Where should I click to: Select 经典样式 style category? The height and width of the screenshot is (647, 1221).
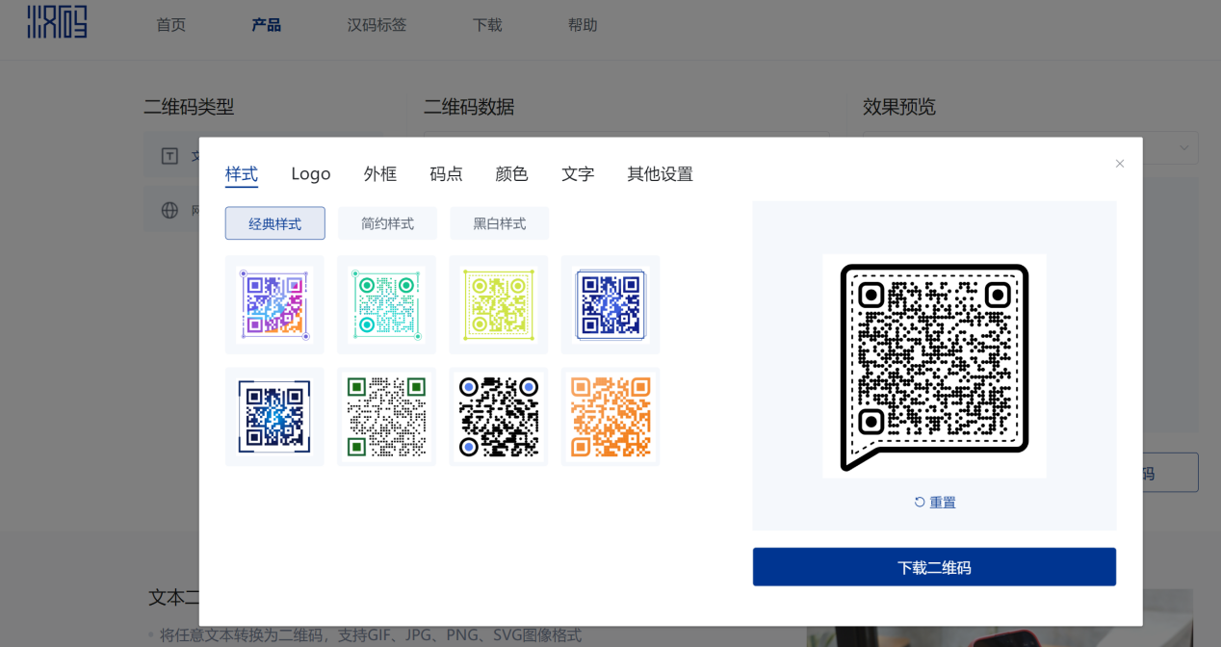tap(275, 223)
